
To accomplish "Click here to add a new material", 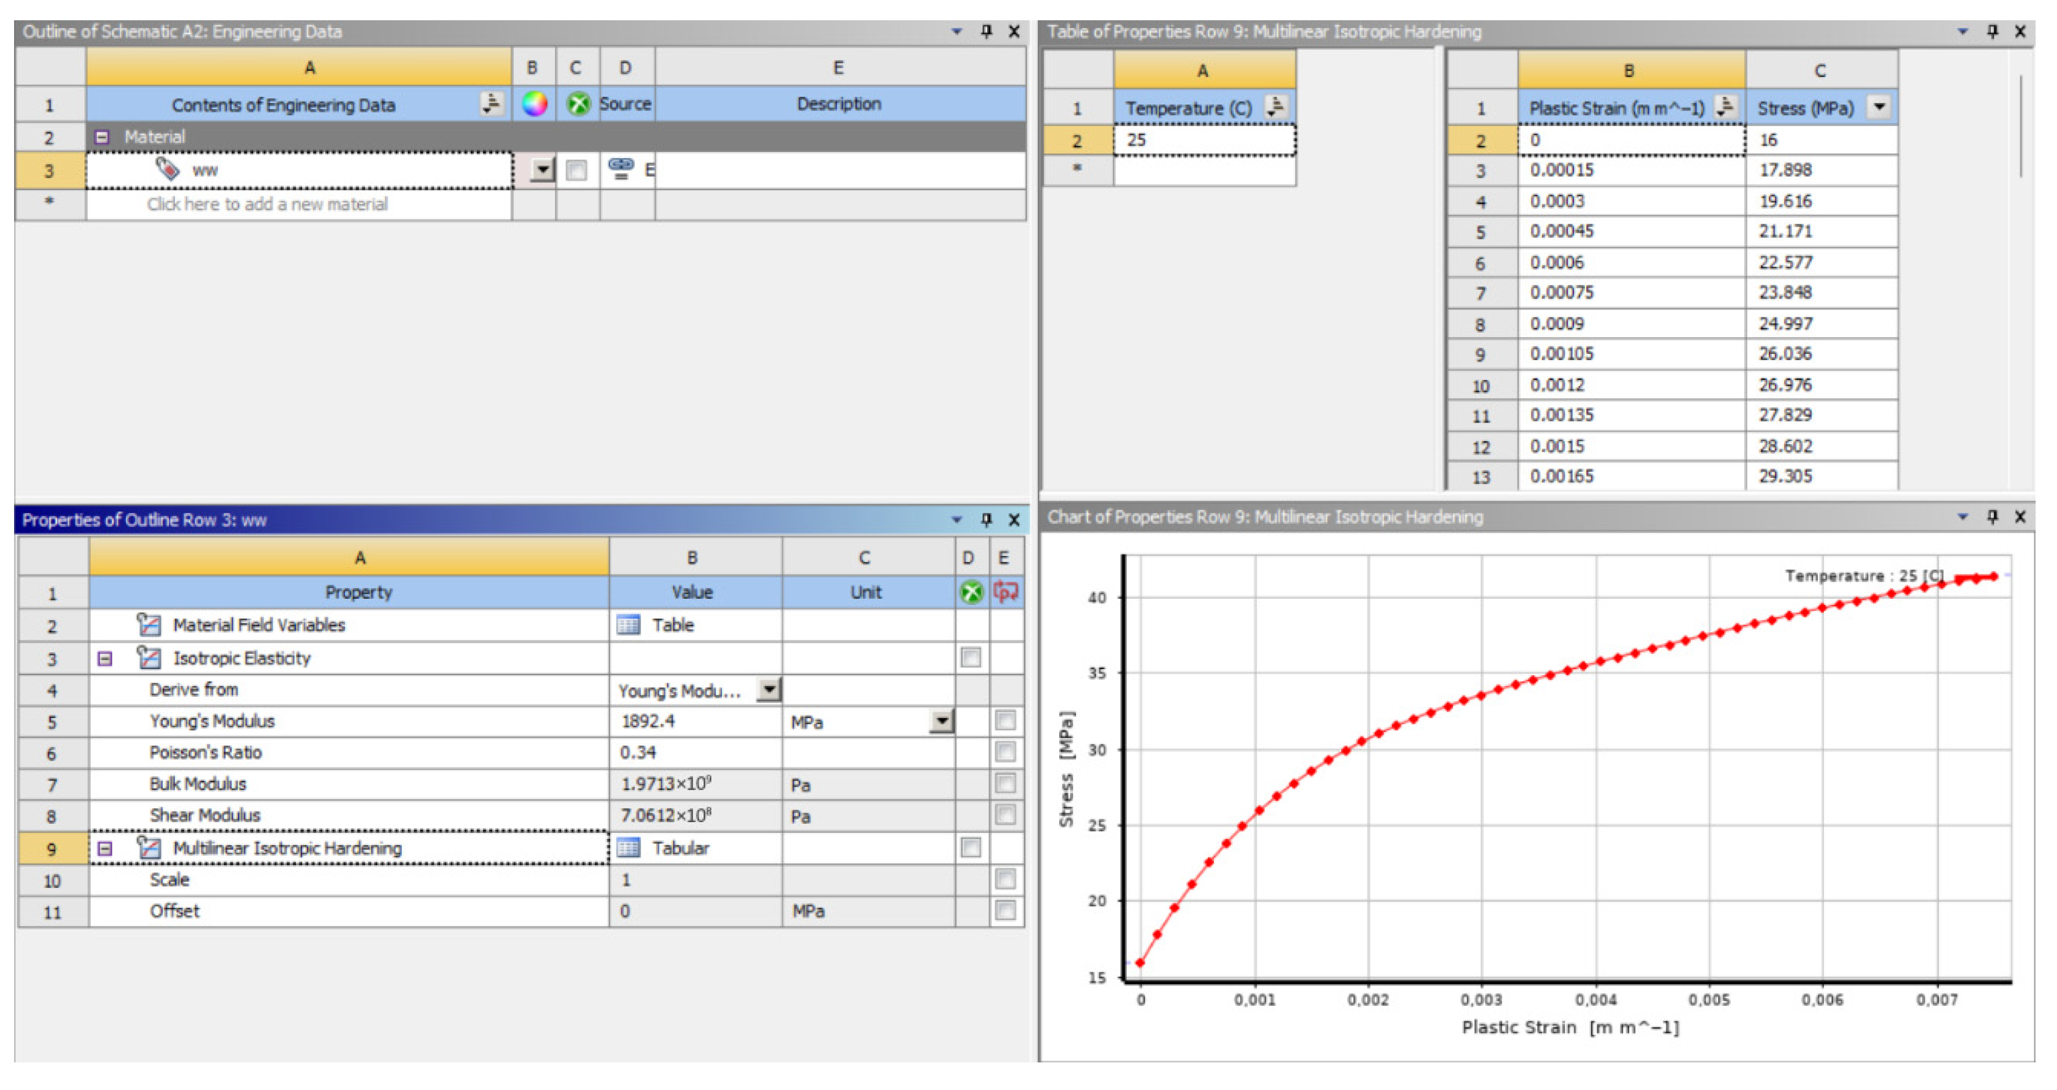I will (x=267, y=204).
